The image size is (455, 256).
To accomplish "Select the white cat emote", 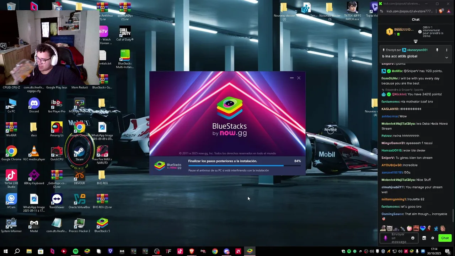I will [x=390, y=228].
